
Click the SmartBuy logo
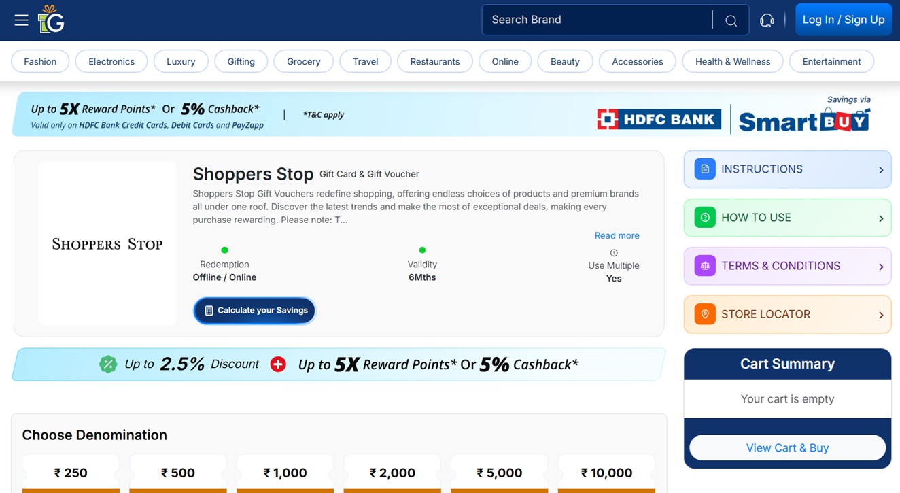(804, 120)
